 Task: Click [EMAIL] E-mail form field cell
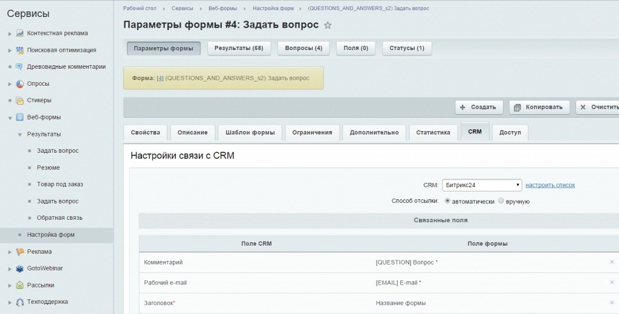tap(398, 283)
